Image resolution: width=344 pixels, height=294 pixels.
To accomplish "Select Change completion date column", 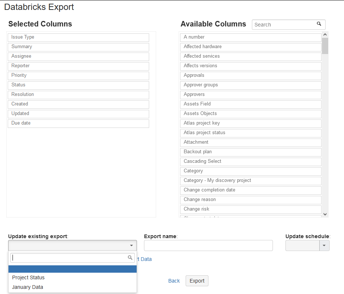I will tap(251, 190).
